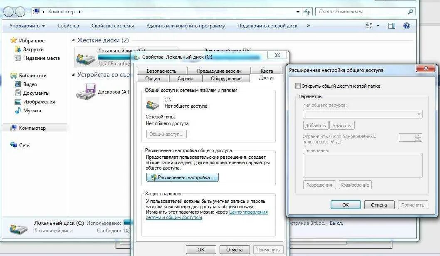Switch to the Общие tab
The width and height of the screenshot is (440, 256).
click(152, 79)
